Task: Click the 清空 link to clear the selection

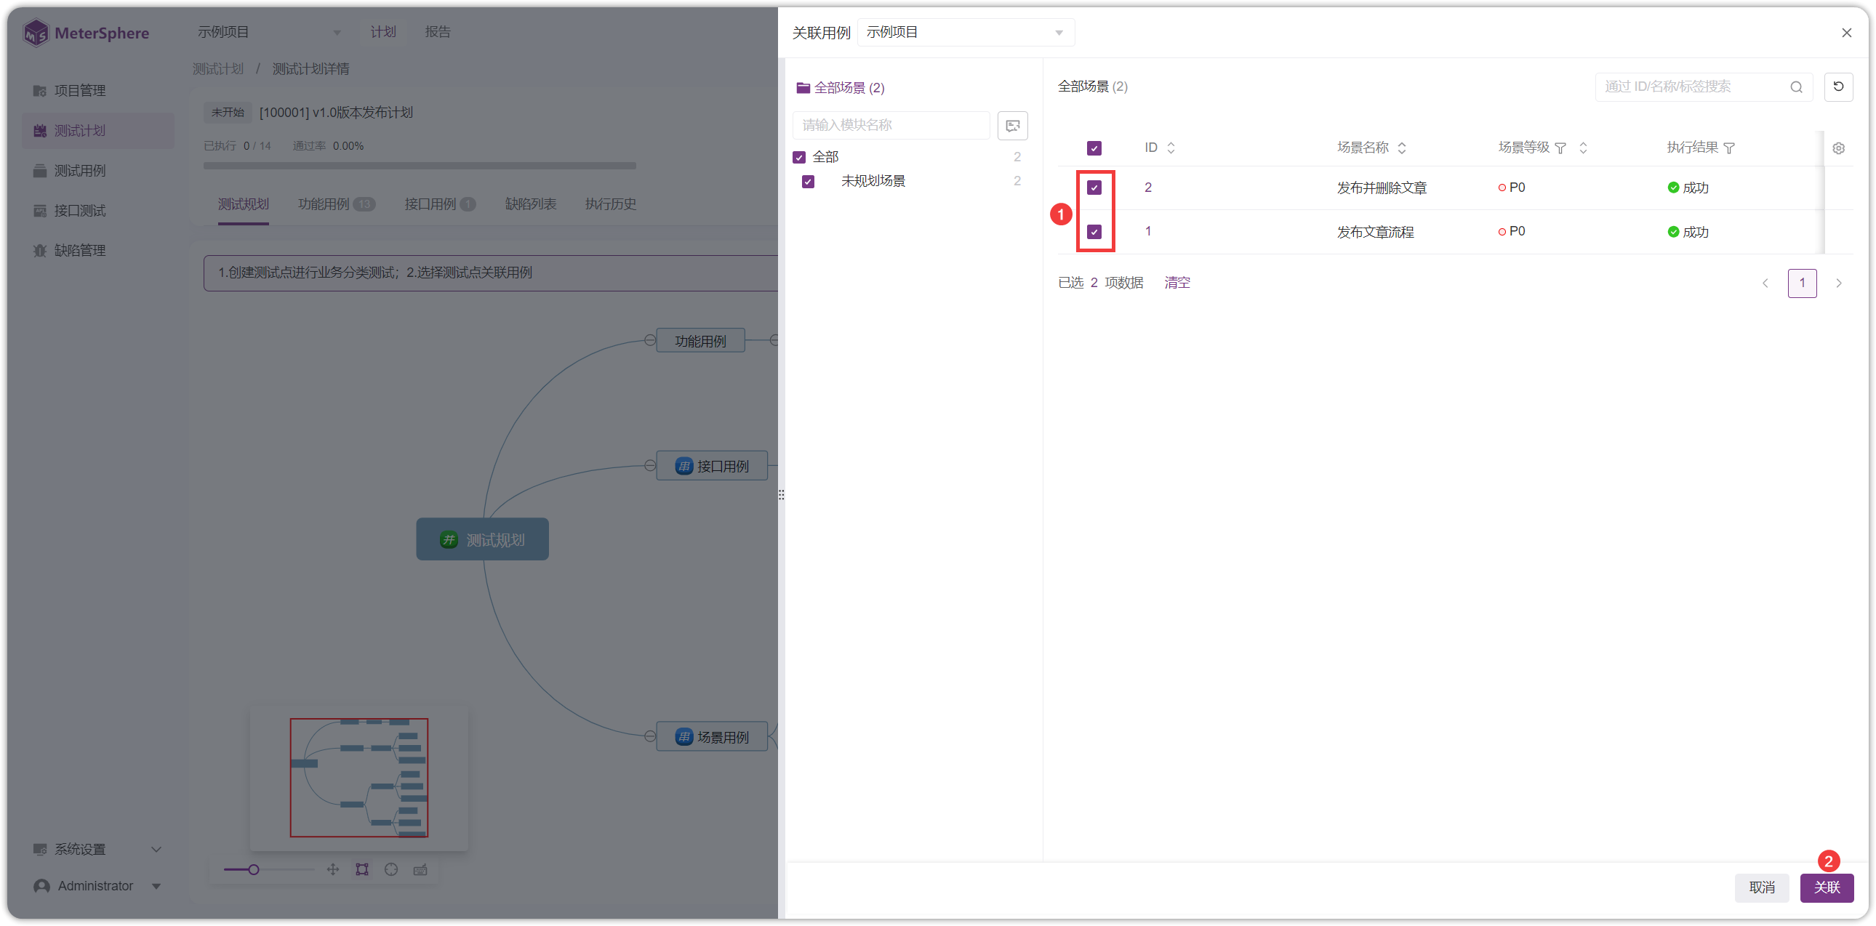Action: coord(1177,283)
